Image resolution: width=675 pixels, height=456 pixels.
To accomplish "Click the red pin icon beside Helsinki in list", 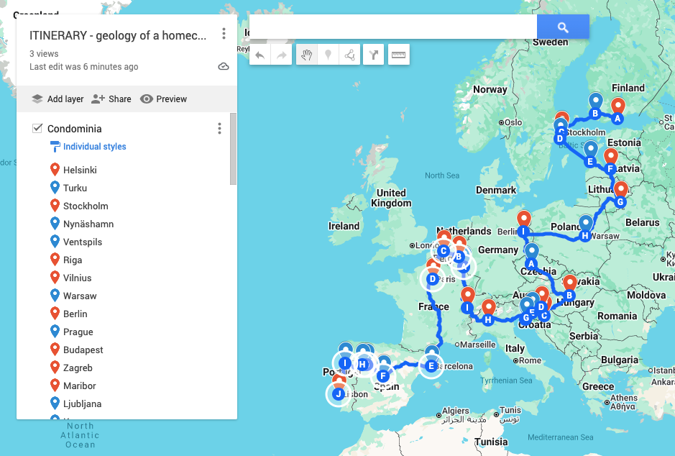I will click(x=55, y=170).
